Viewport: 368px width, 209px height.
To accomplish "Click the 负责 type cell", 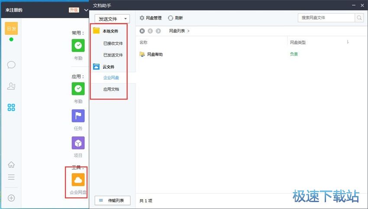I will coord(294,54).
